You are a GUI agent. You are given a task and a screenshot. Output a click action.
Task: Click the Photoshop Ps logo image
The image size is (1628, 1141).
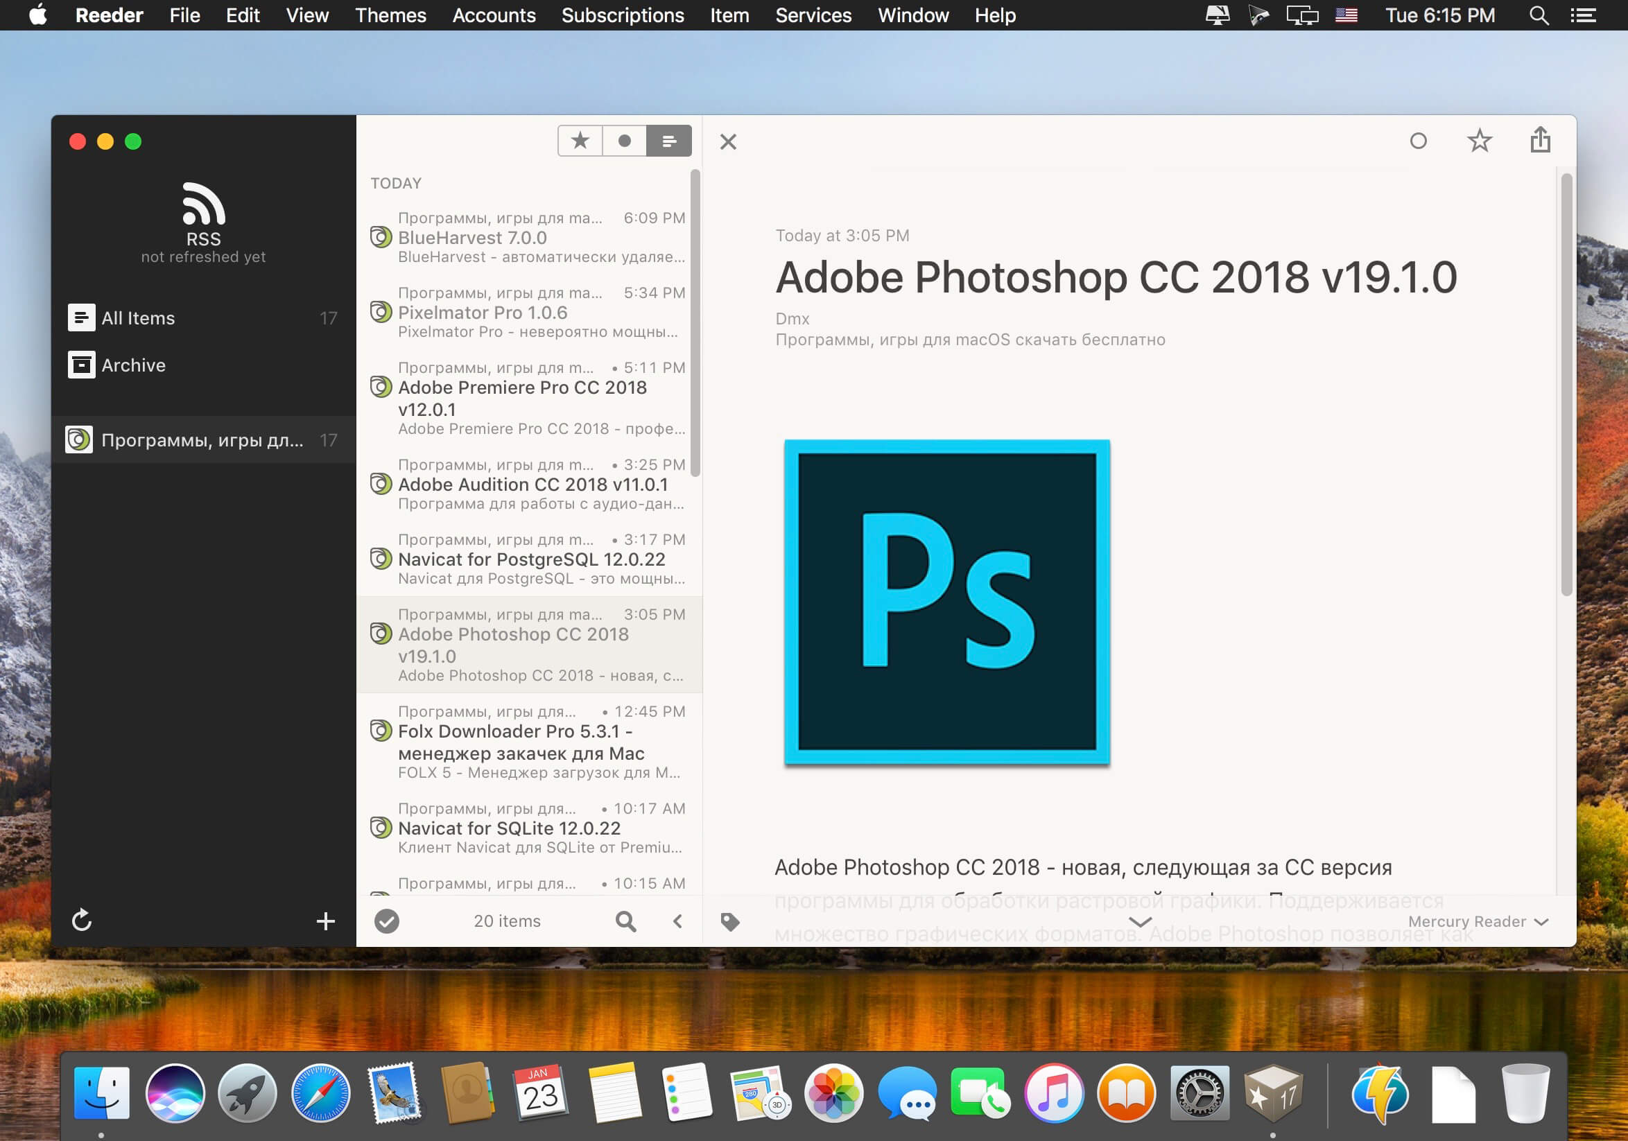946,602
